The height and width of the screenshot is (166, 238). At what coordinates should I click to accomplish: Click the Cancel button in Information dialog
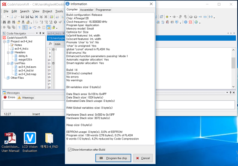(143, 158)
